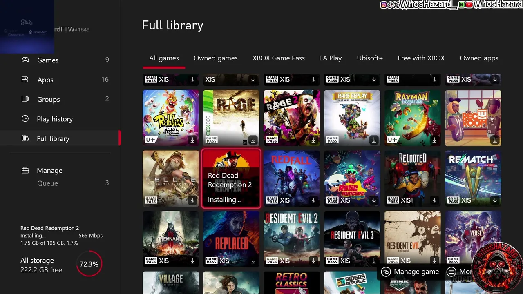Screen dimensions: 523x294
Task: Open Manage via its toolbox icon
Action: point(25,170)
